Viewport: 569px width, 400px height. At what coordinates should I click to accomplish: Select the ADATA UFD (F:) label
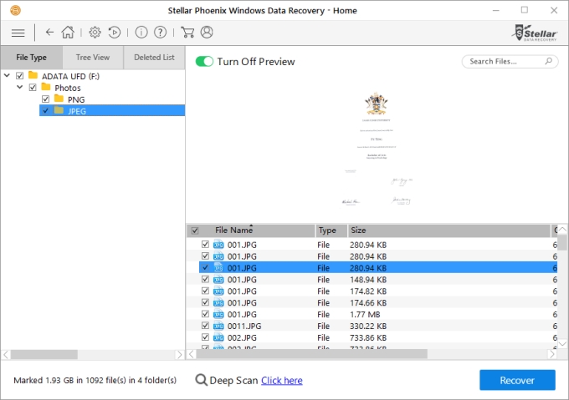71,76
